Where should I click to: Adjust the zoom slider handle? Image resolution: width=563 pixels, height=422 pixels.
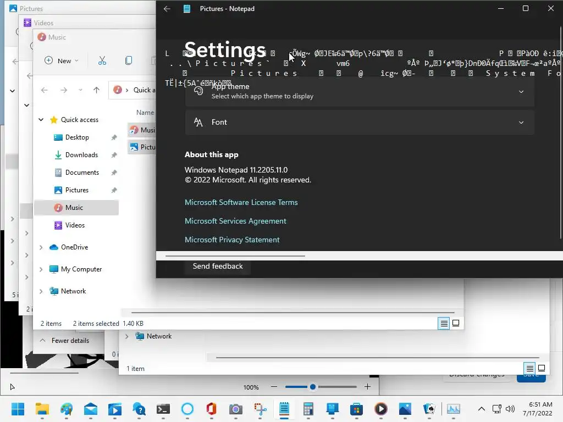click(x=313, y=387)
